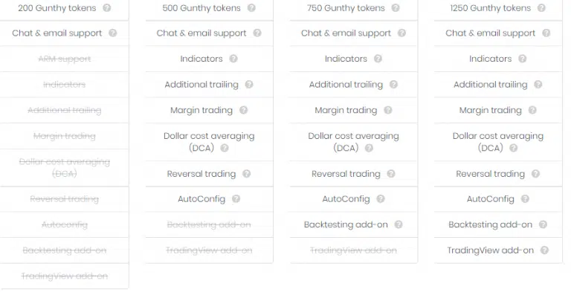Select struck-through TradingView add-on in 750 plan
Image resolution: width=571 pixels, height=295 pixels.
[x=353, y=250]
